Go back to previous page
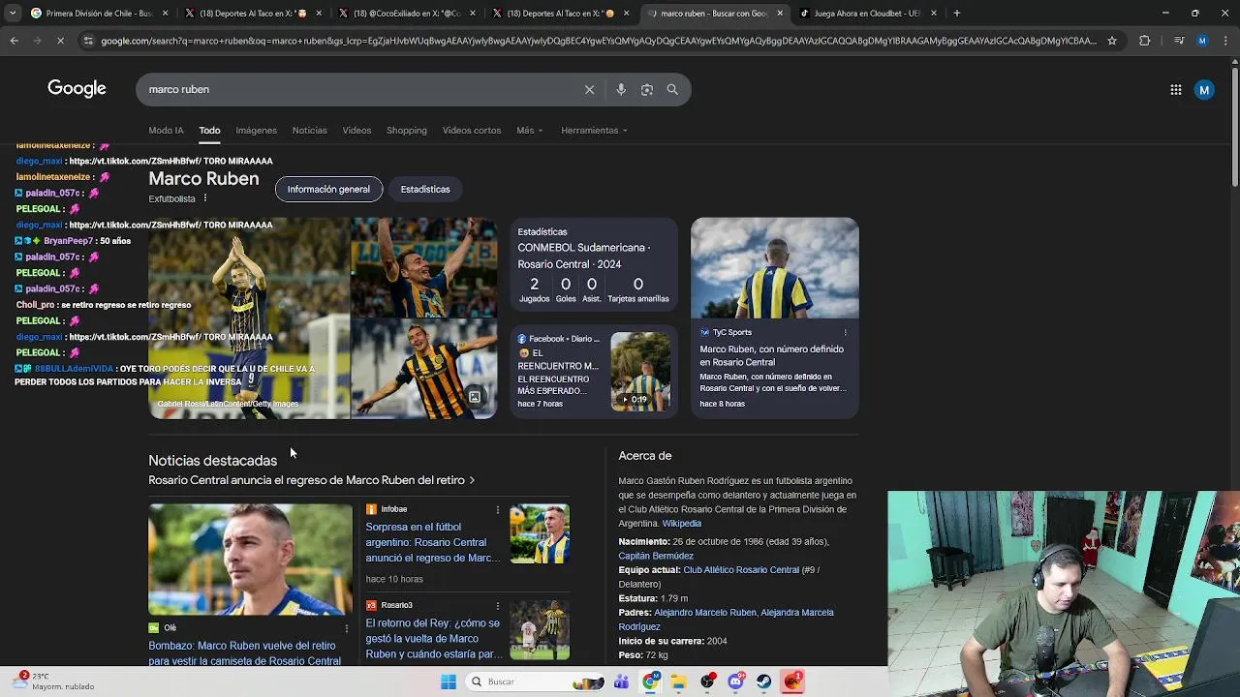This screenshot has height=697, width=1240. tap(14, 41)
